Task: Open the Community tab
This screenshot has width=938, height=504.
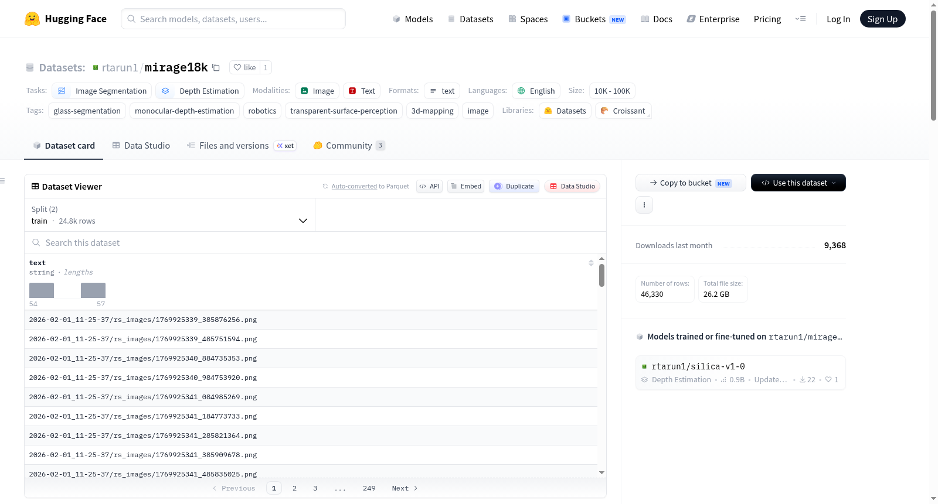Action: coord(349,146)
